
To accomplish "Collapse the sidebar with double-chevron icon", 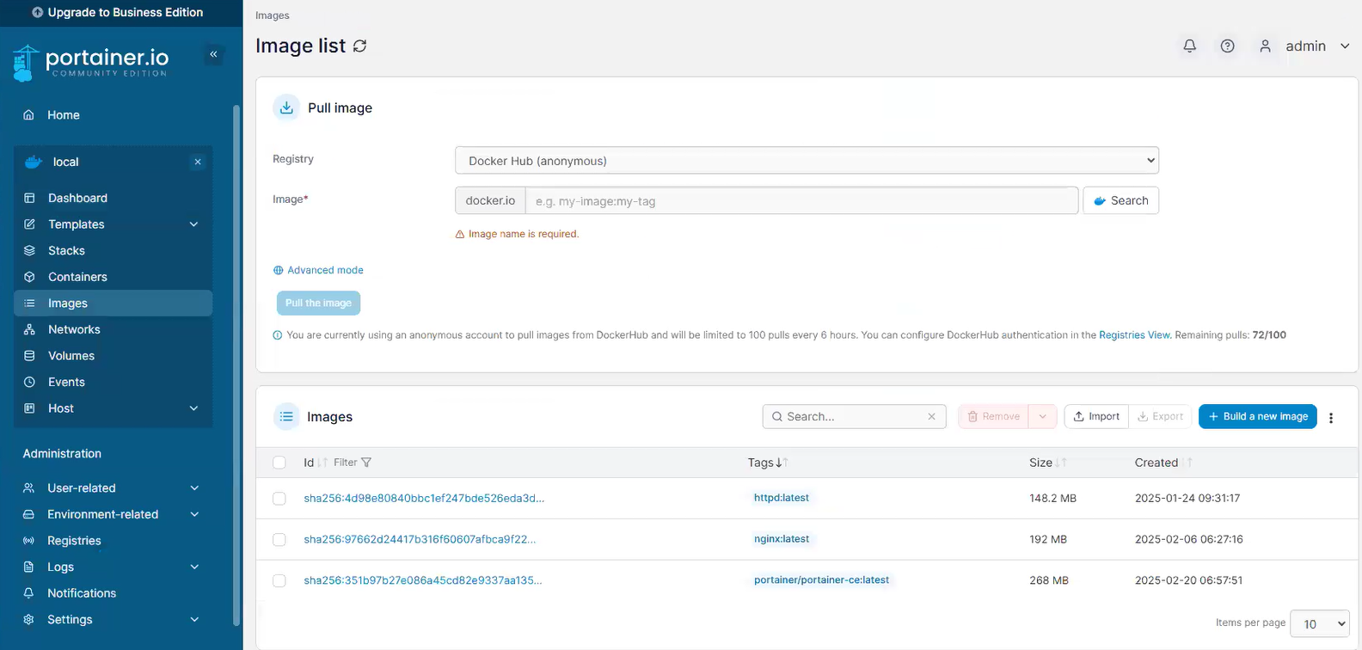I will (x=213, y=54).
